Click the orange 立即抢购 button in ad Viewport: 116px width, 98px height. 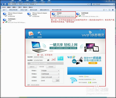click(93, 63)
